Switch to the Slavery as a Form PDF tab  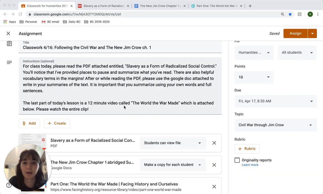[103, 6]
